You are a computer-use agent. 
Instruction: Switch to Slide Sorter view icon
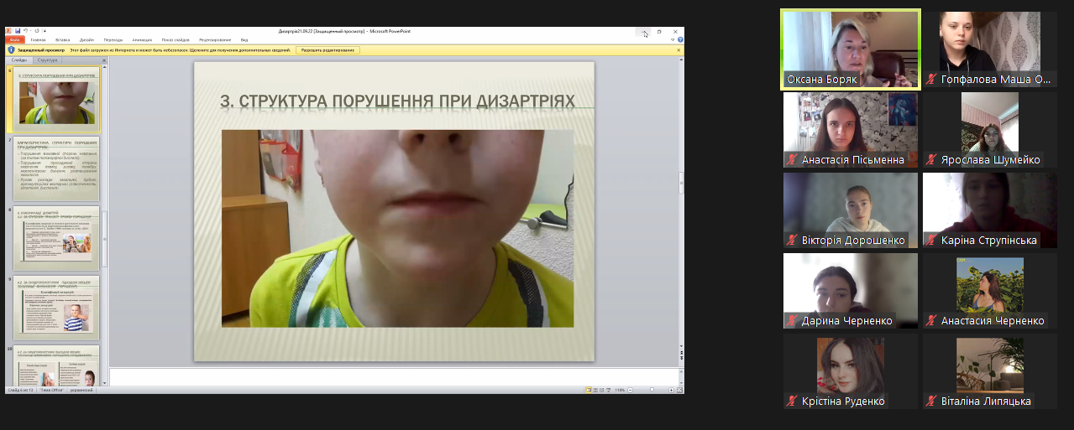pos(595,391)
